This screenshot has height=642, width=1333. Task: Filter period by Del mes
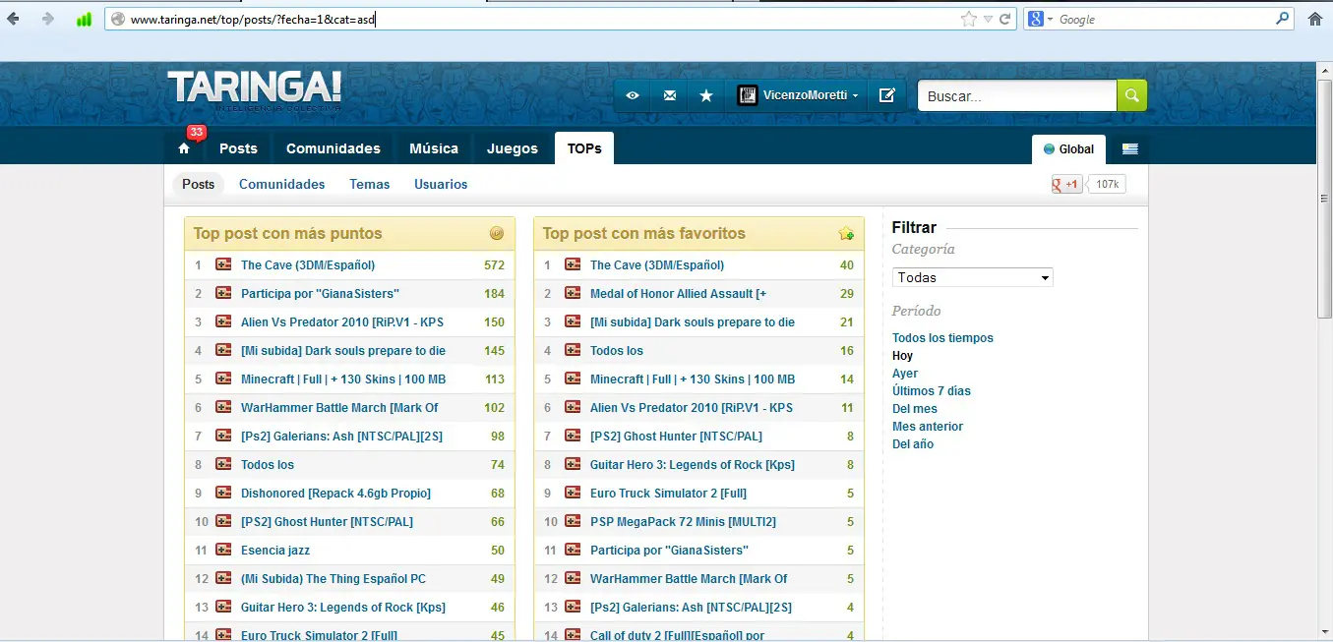coord(915,409)
